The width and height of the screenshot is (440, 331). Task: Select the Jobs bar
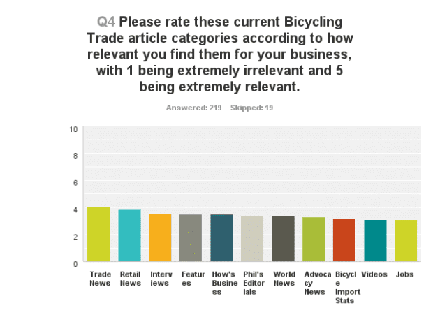point(406,242)
